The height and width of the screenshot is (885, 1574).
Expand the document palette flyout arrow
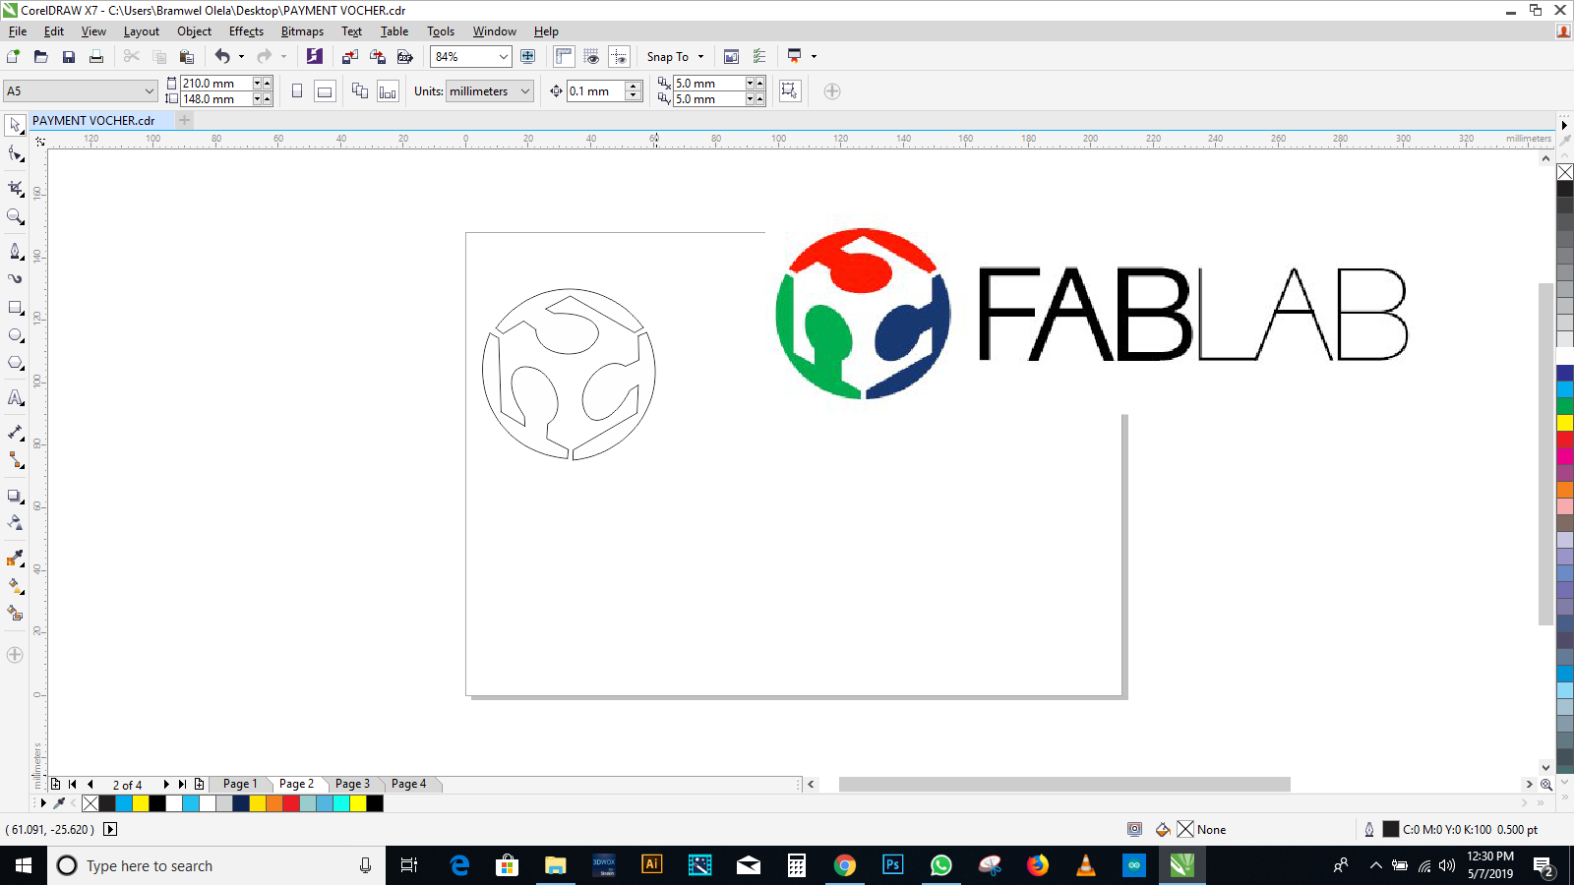(x=42, y=803)
